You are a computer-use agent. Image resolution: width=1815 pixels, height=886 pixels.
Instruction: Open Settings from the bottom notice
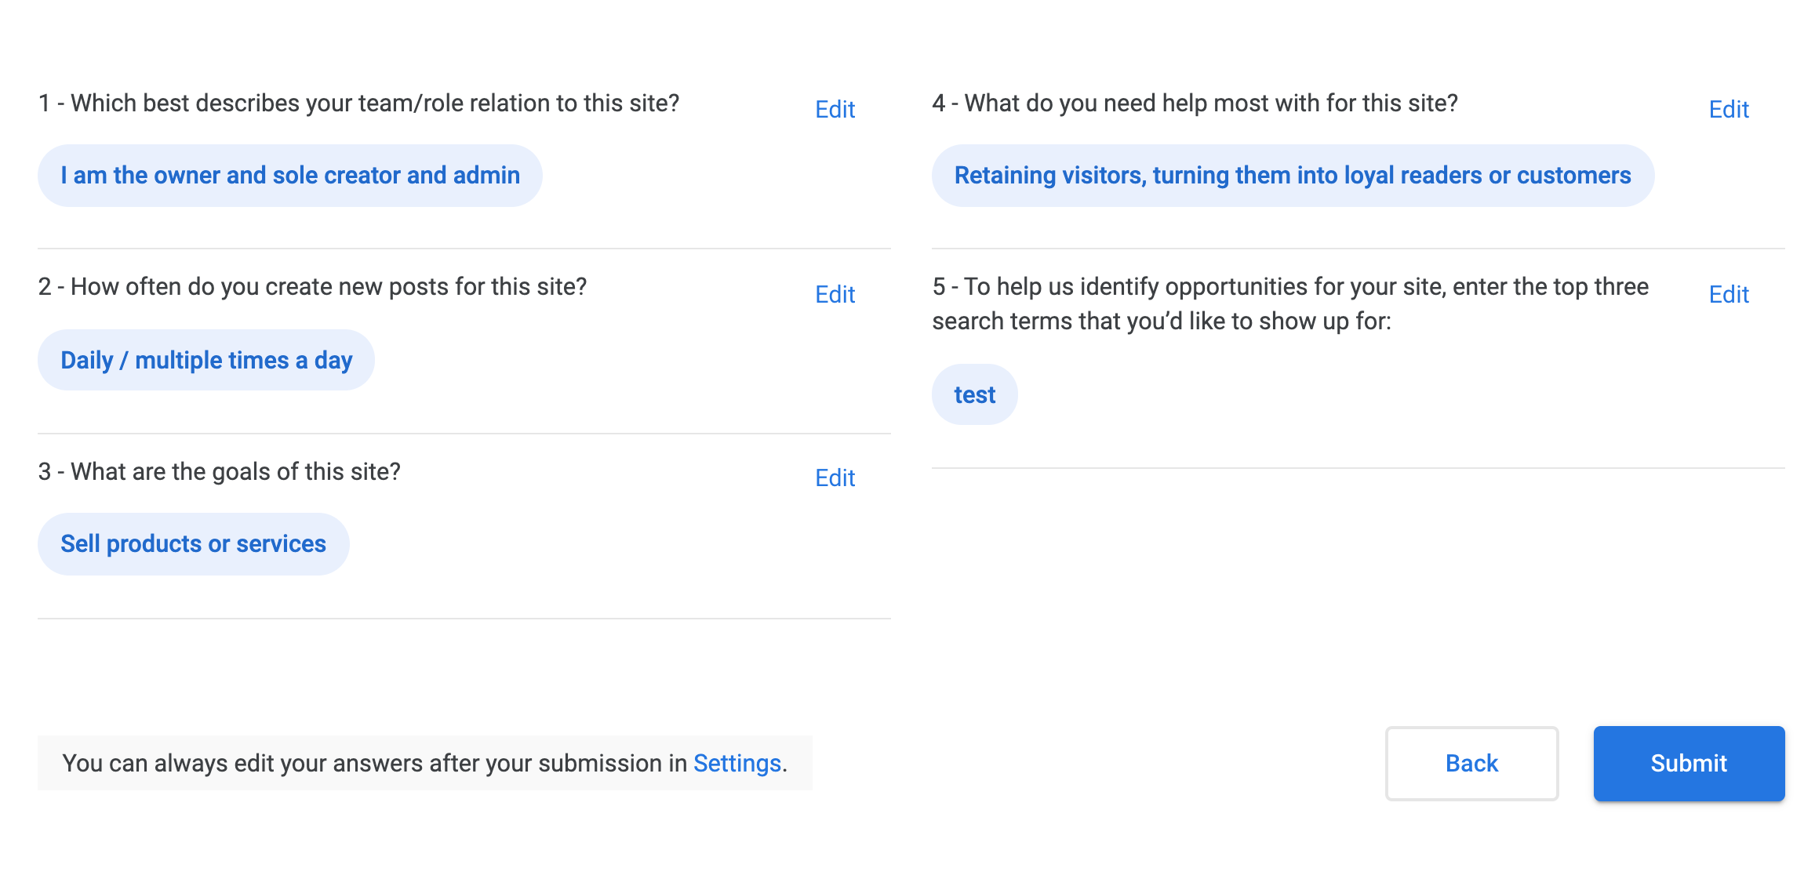(736, 762)
